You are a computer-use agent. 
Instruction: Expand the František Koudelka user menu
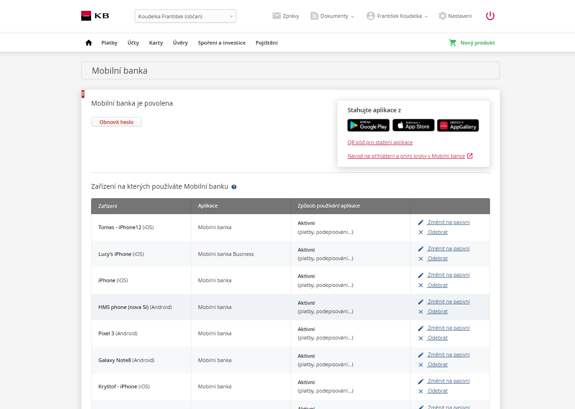(x=397, y=16)
